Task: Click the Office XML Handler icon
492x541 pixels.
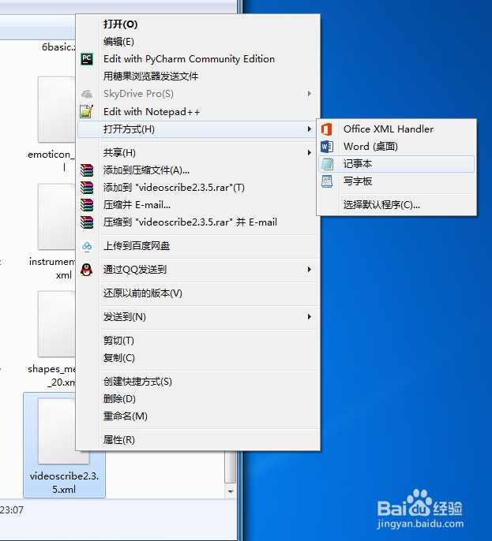Action: (x=327, y=129)
